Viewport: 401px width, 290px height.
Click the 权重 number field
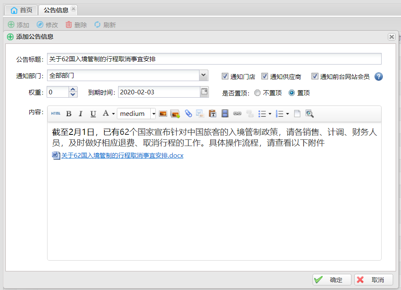[x=58, y=92]
